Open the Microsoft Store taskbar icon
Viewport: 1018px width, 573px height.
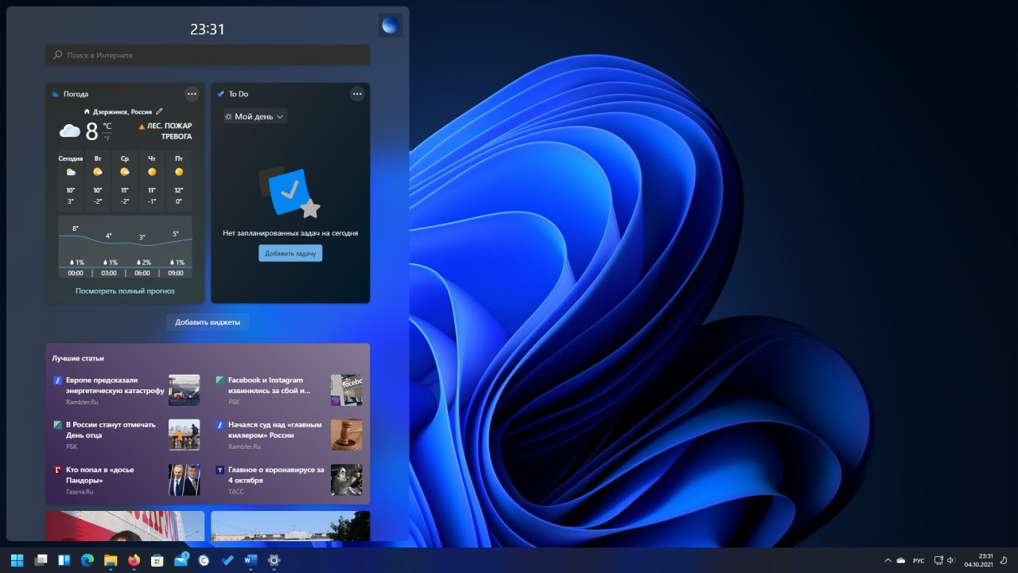157,560
